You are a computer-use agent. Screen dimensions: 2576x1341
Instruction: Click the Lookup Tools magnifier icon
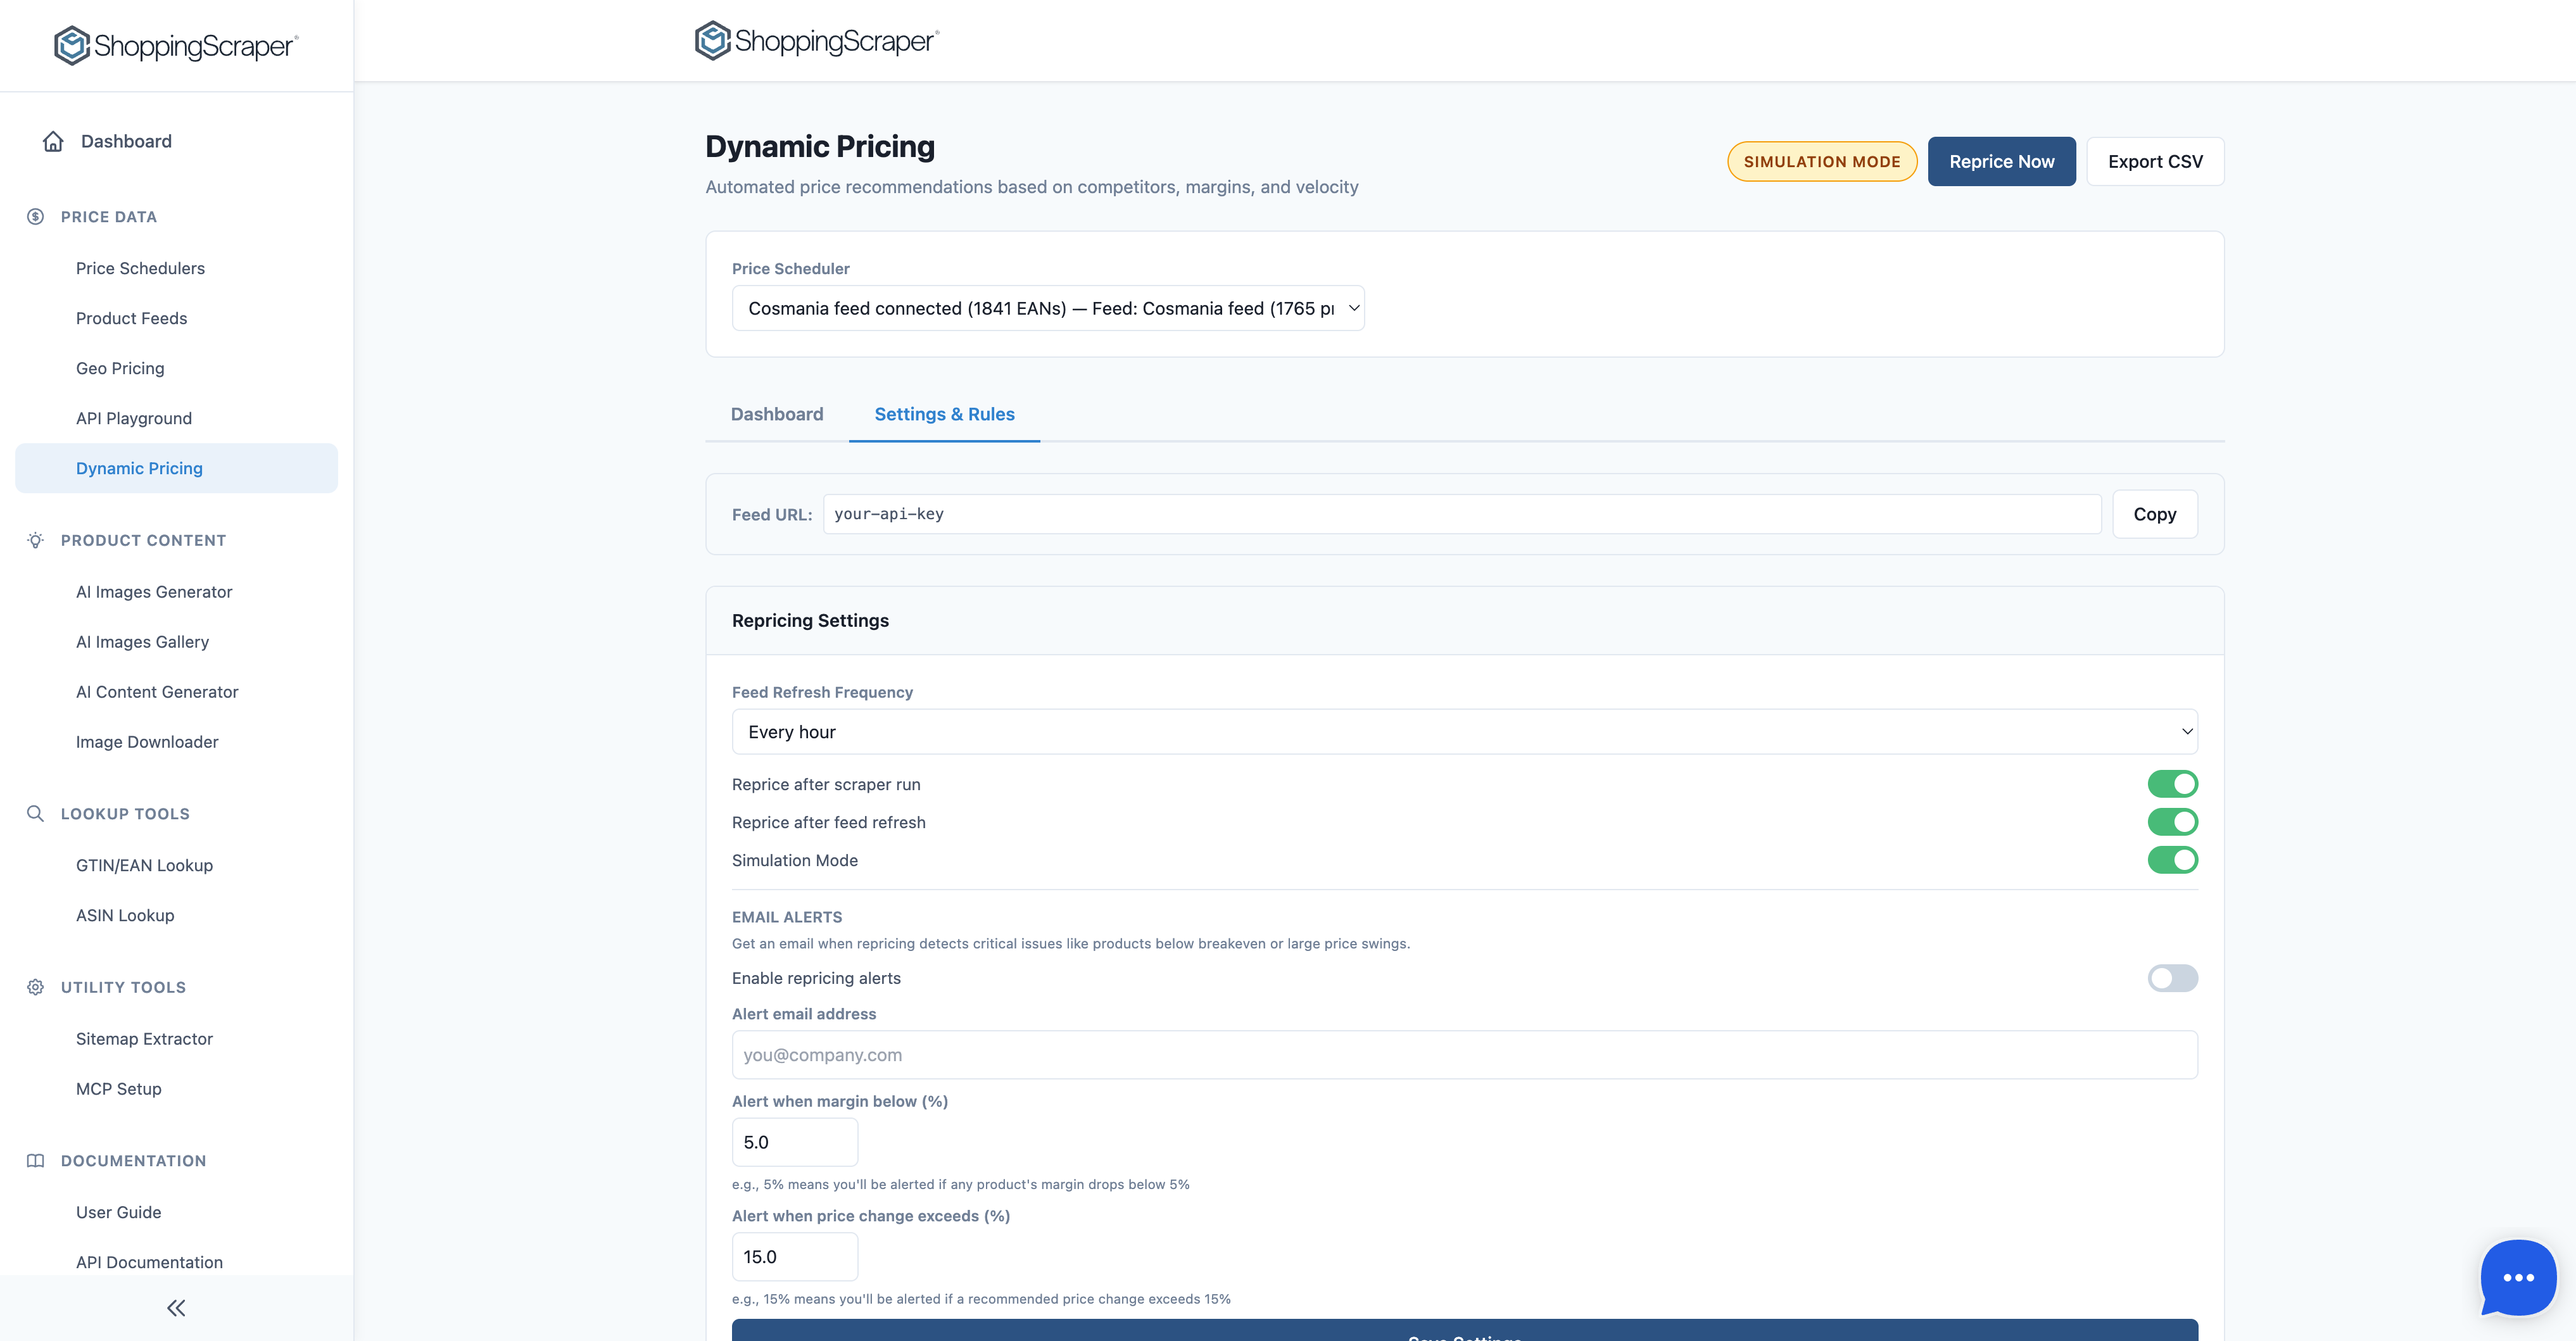point(35,813)
